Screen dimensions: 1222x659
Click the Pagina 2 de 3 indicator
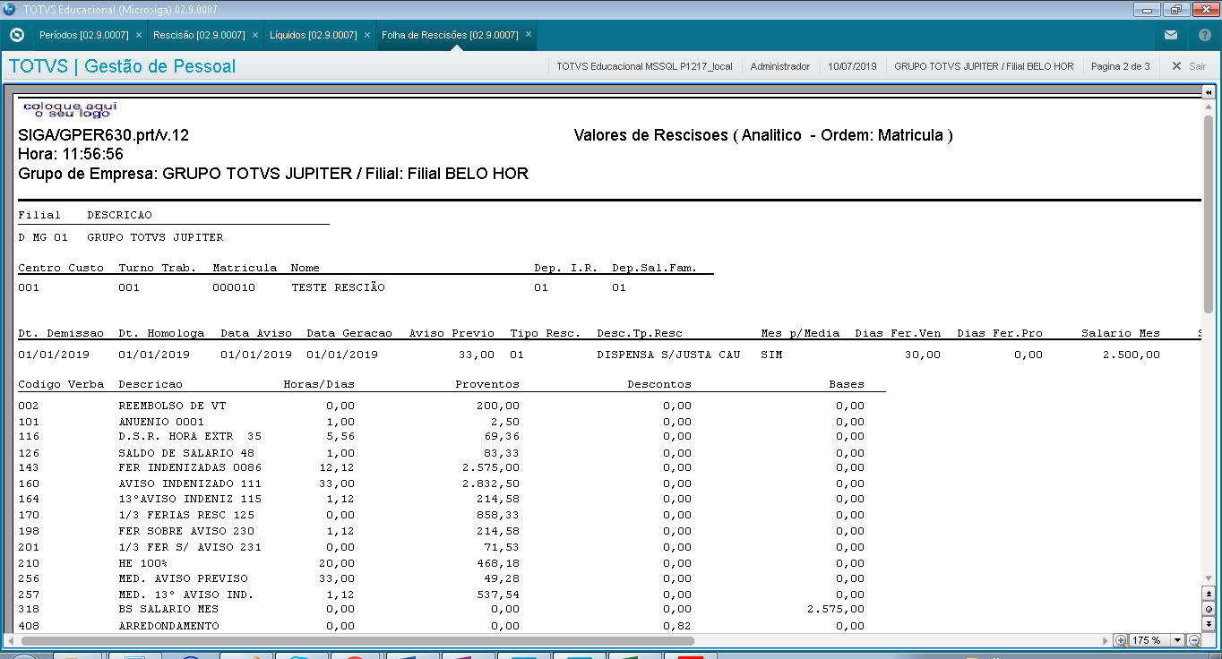pos(1120,66)
